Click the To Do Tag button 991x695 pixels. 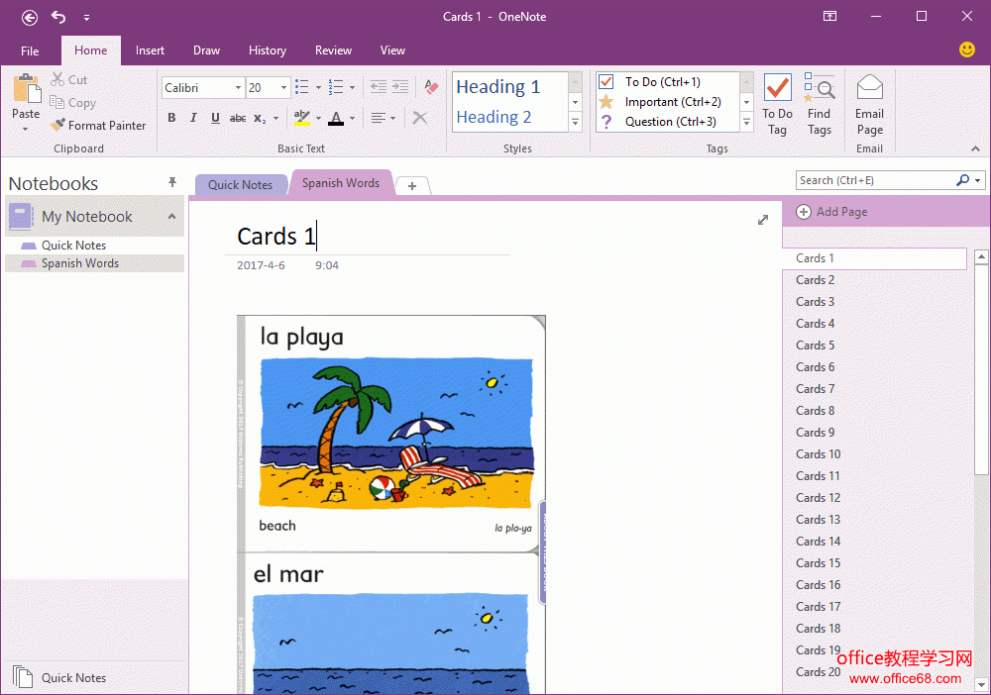click(777, 105)
